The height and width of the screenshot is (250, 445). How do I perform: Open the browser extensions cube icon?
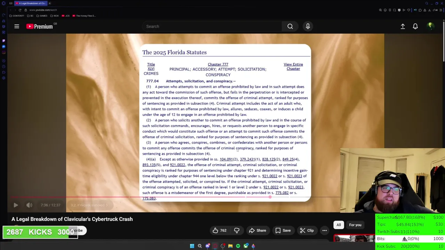(x=420, y=10)
